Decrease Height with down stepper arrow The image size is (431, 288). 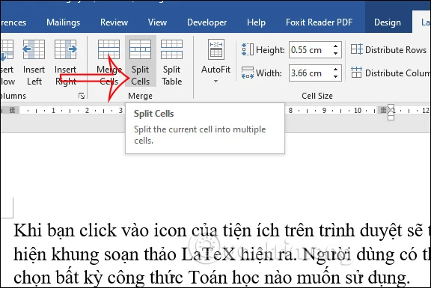336,53
